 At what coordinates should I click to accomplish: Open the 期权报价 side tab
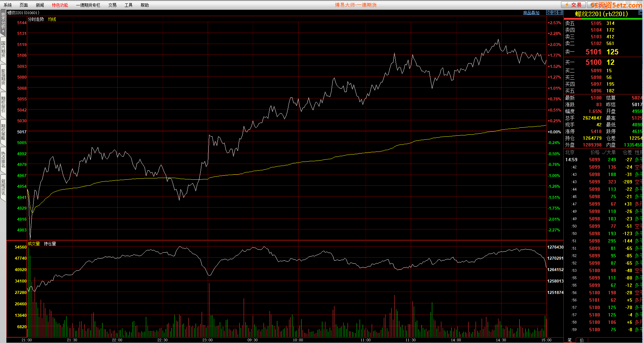click(3, 104)
